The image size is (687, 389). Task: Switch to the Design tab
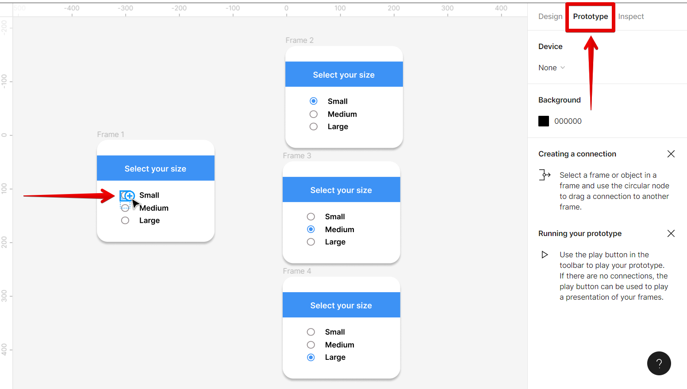pyautogui.click(x=550, y=16)
